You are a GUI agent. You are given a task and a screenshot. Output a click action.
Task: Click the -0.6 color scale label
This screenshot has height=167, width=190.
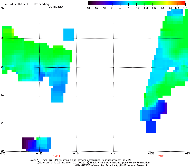click(145, 8)
